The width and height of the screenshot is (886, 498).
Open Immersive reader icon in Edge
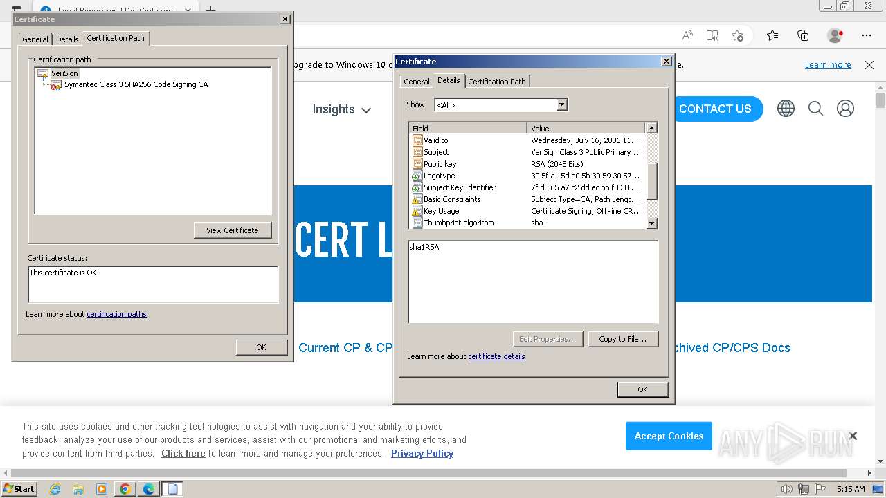point(712,35)
